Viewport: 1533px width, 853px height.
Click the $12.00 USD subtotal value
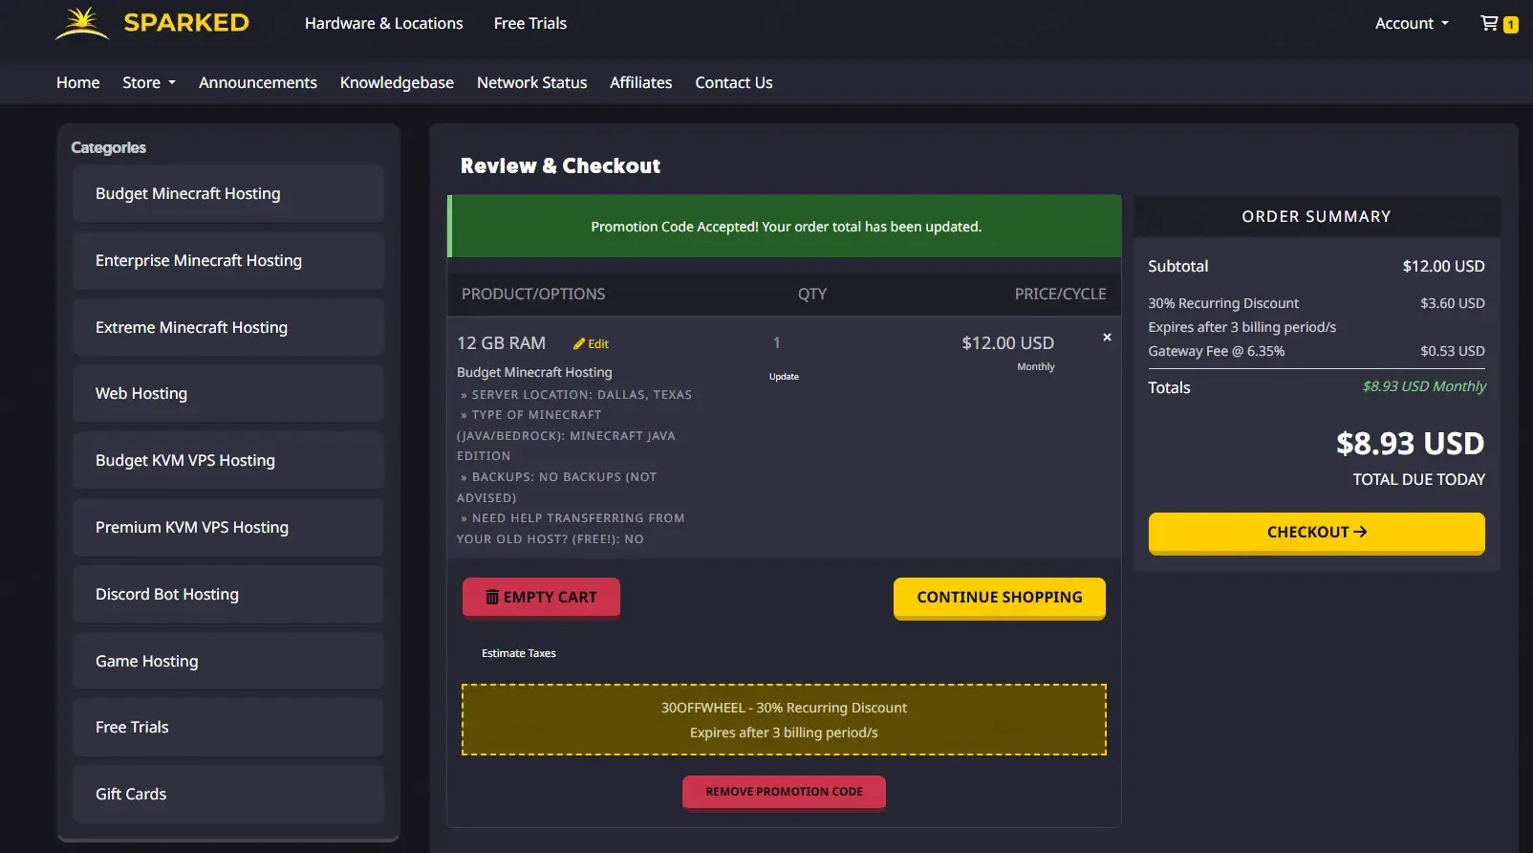(x=1443, y=266)
